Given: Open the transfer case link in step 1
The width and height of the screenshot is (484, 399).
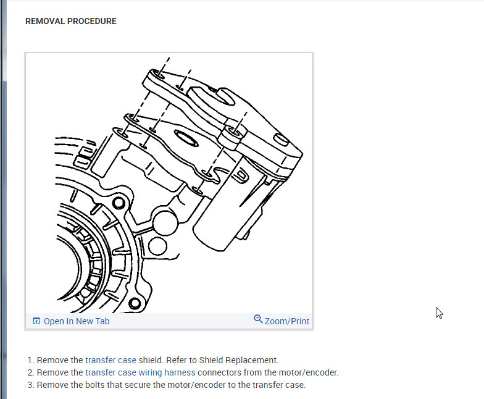Looking at the screenshot, I should pos(111,360).
